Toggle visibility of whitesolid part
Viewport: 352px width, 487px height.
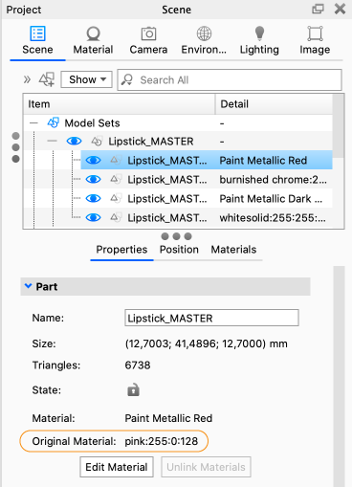pos(93,217)
